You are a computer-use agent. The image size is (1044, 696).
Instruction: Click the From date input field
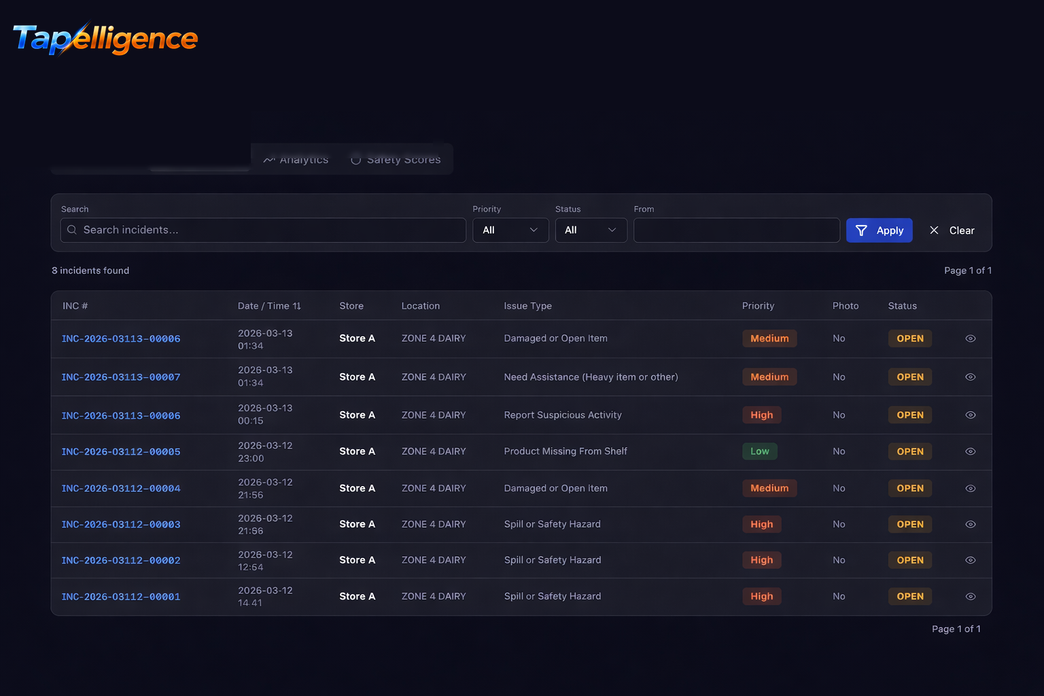[736, 230]
